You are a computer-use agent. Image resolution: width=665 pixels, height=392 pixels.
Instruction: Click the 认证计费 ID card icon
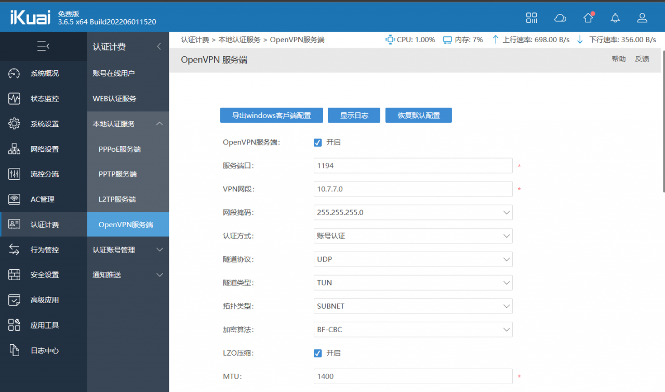coord(14,225)
